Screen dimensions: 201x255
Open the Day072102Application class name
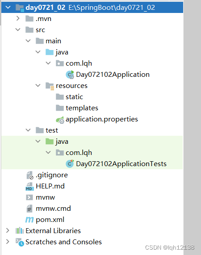point(113,75)
